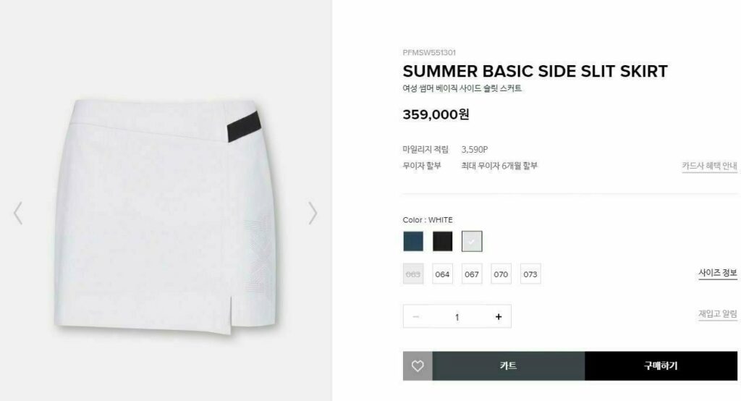Open the 카드사 혜택 안내 card benefits link

click(709, 166)
